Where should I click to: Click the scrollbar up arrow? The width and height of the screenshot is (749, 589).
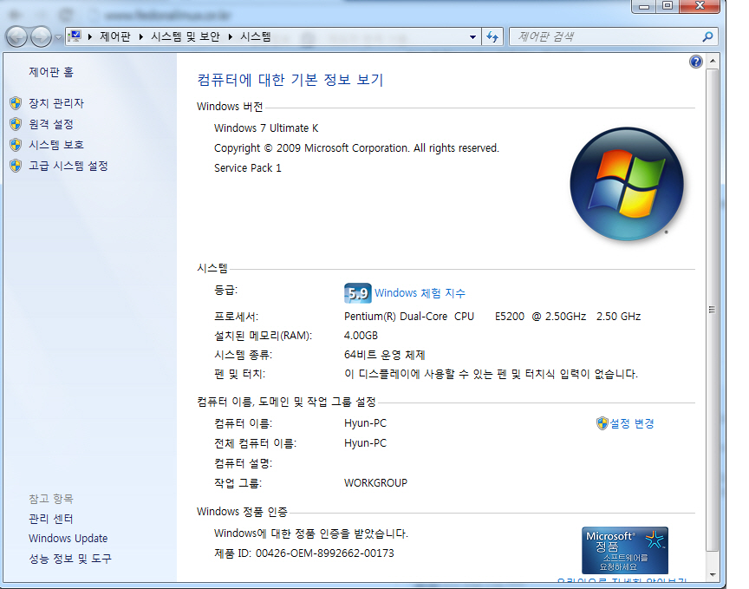tap(713, 62)
